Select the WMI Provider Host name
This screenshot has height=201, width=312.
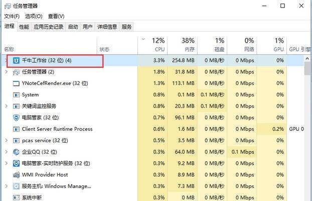pyautogui.click(x=45, y=175)
